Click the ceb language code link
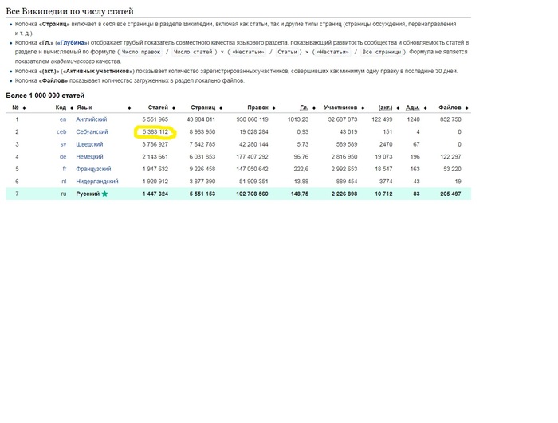This screenshot has height=423, width=558. 61,131
